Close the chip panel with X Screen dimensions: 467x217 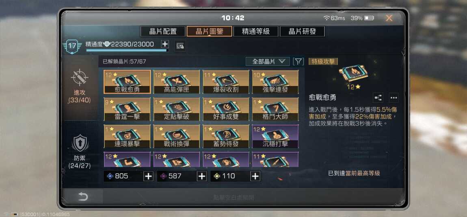[389, 18]
